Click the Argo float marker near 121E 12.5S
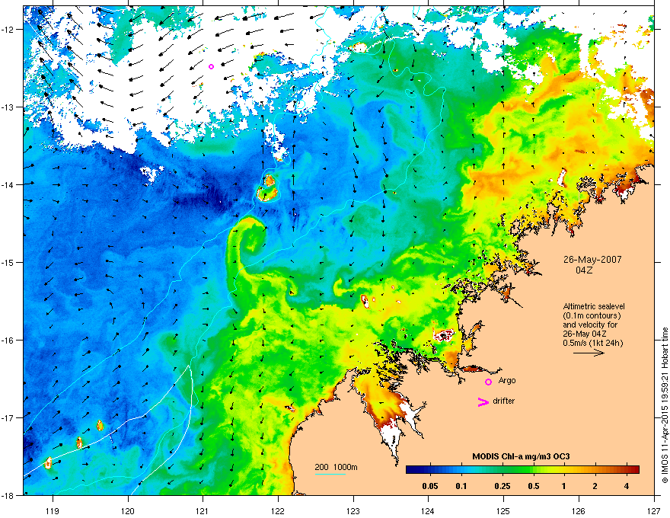Viewport: 670px width, 518px height. (x=211, y=67)
